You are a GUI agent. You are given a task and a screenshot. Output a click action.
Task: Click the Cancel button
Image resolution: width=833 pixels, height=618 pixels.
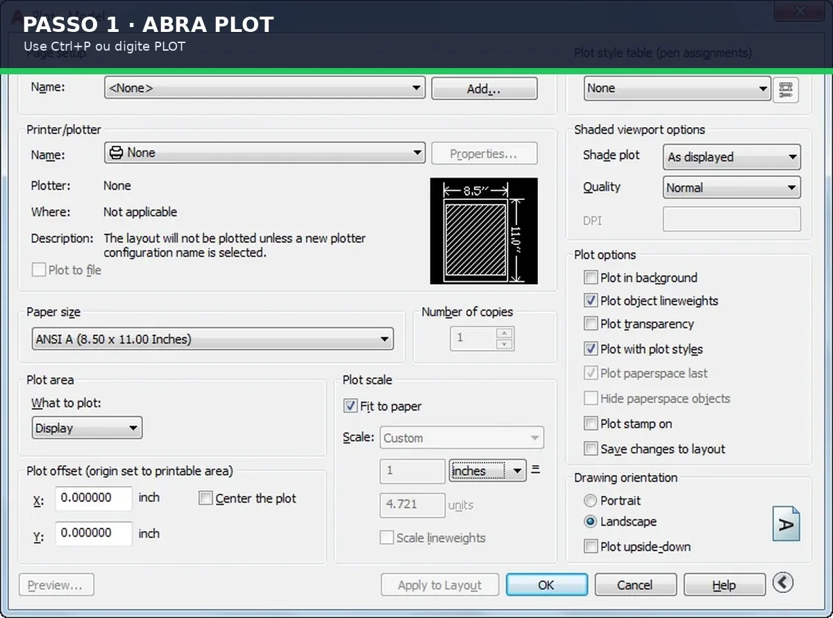point(635,585)
